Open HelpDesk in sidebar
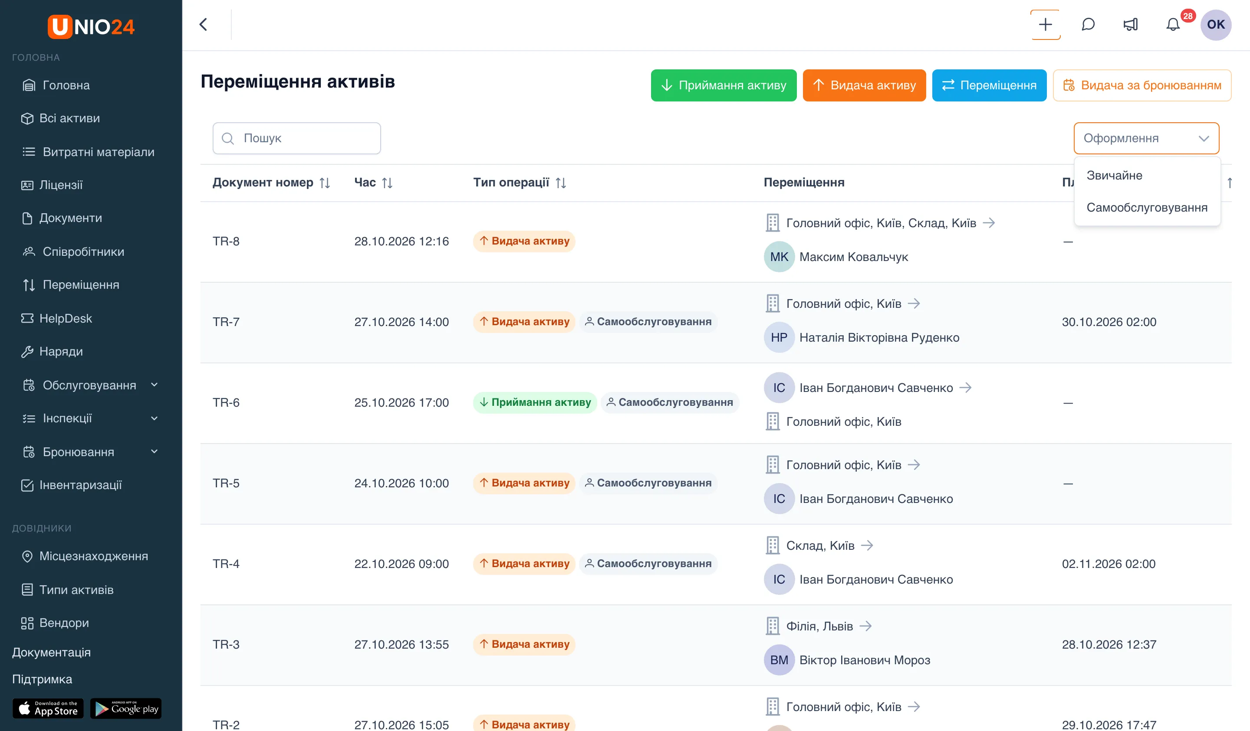The image size is (1250, 731). (x=56, y=318)
